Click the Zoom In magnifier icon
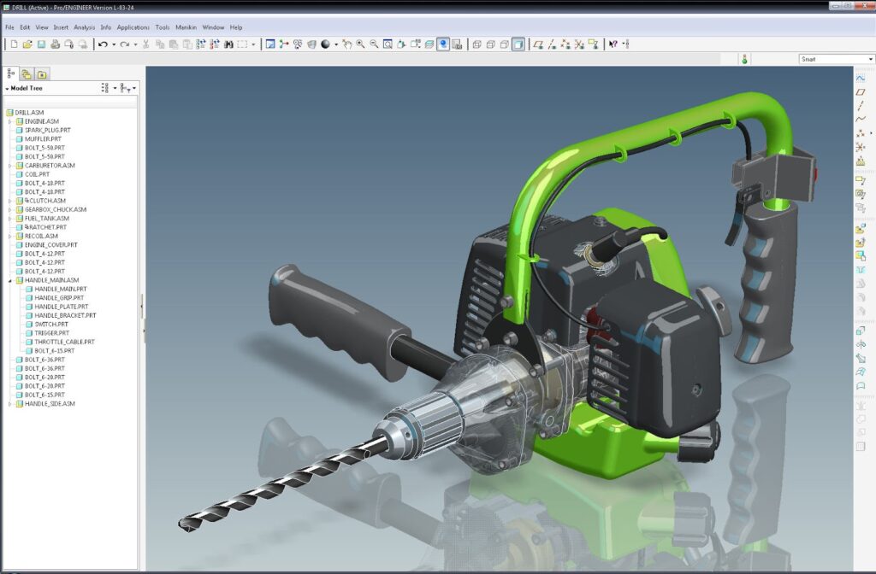876x574 pixels. coord(360,44)
